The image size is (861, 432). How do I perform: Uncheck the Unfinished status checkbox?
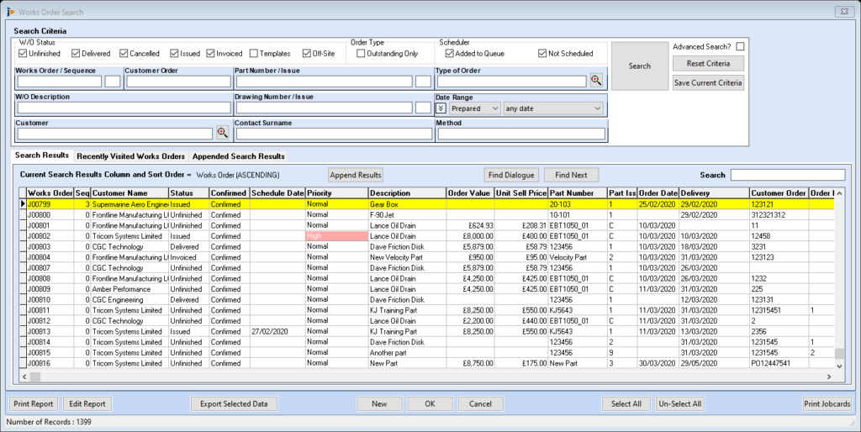(x=23, y=54)
